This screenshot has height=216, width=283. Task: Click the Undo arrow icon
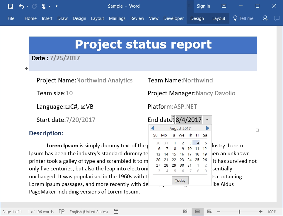[21, 6]
